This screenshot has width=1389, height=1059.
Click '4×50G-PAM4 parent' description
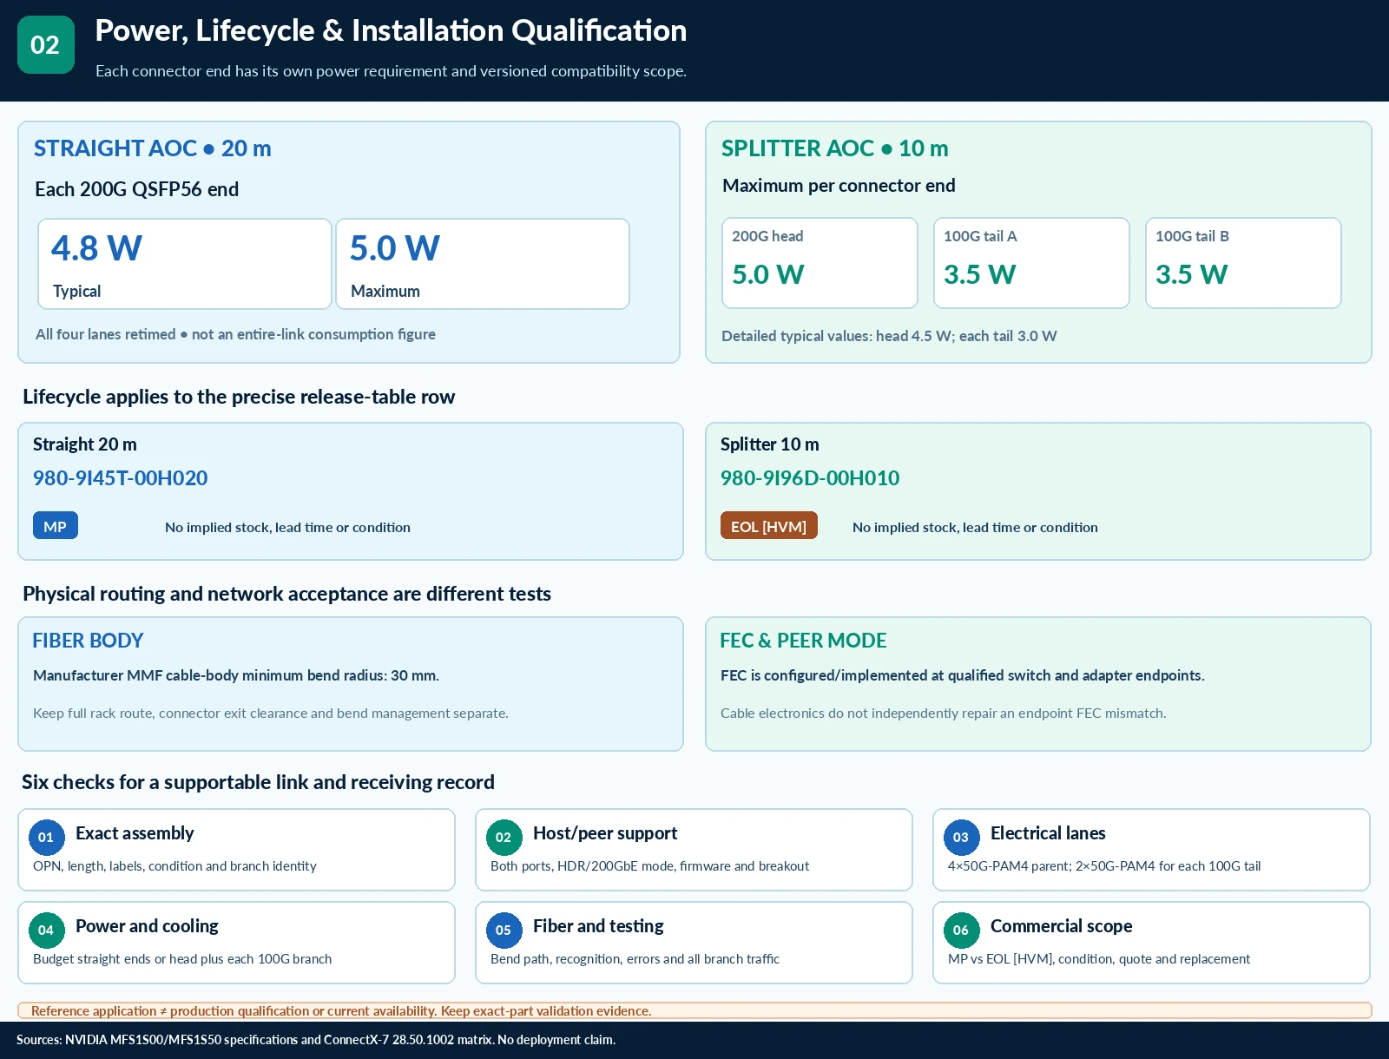click(x=1104, y=866)
